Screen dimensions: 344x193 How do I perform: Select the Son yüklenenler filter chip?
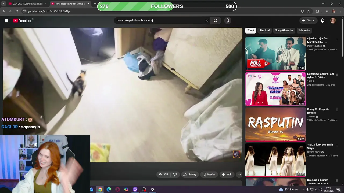(x=284, y=31)
